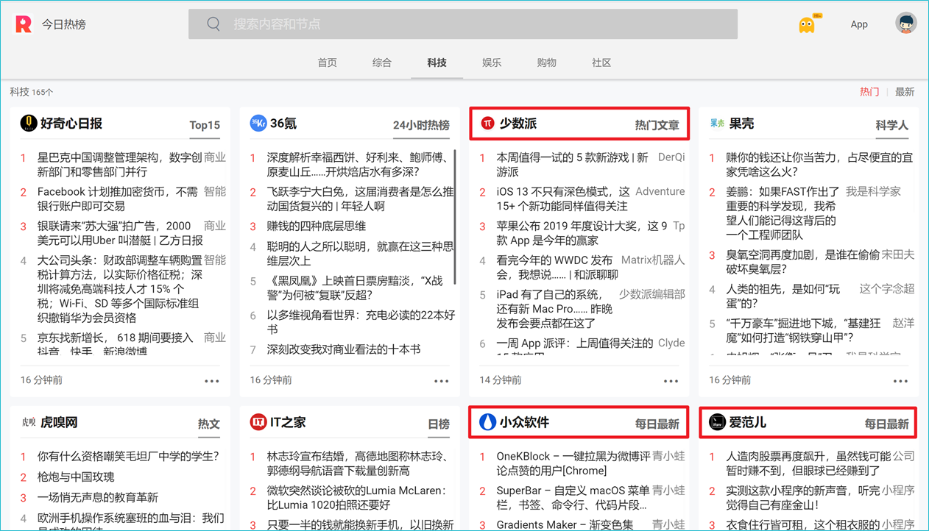Click into the 搜索内容和节点 search field
Viewport: 929px width, 531px height.
point(463,24)
